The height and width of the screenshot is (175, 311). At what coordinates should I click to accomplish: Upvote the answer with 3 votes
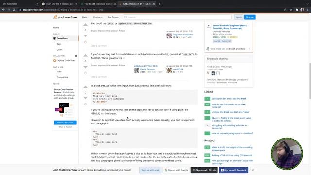click(x=86, y=87)
